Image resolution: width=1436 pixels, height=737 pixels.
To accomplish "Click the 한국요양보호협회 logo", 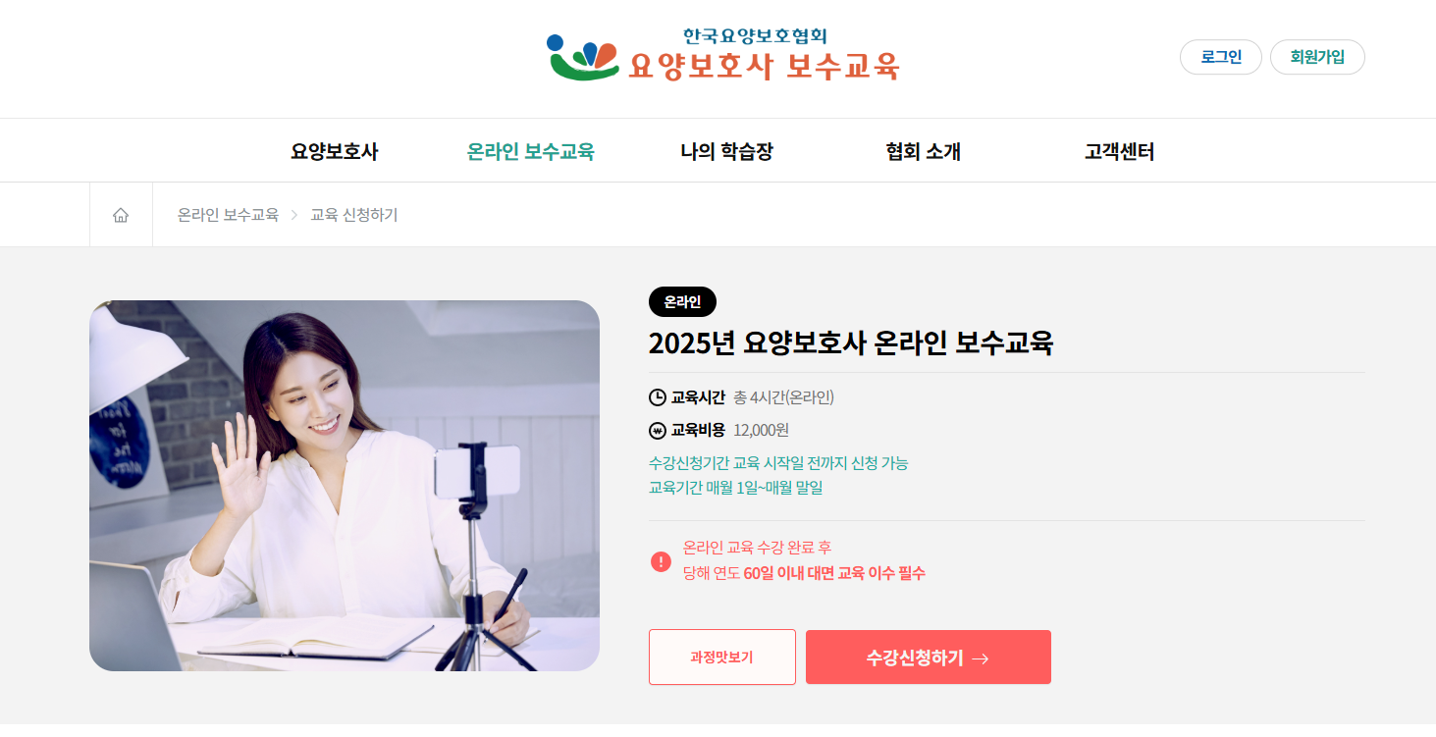I will click(722, 55).
